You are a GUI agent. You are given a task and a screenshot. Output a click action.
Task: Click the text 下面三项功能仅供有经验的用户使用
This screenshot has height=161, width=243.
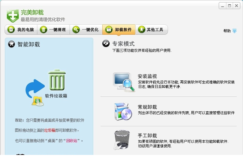click(142, 51)
